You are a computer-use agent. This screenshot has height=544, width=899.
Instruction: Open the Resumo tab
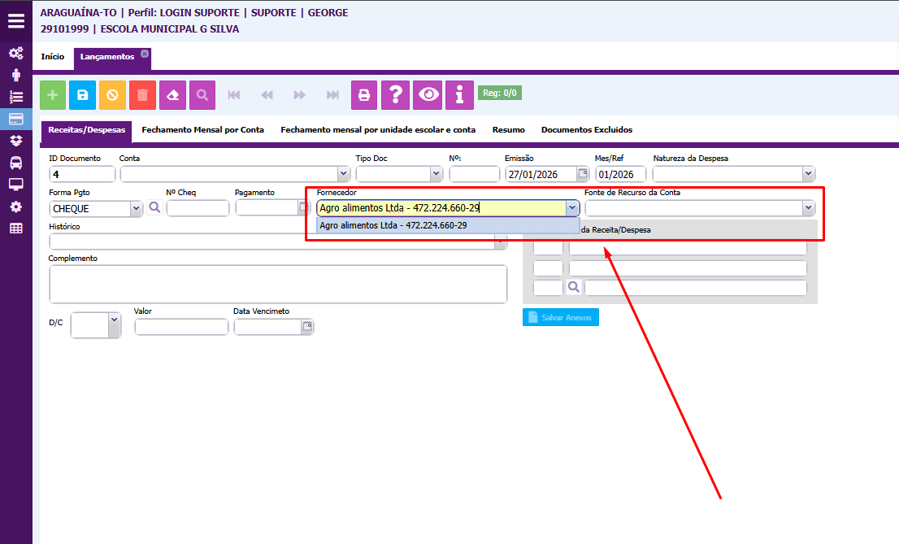tap(508, 130)
